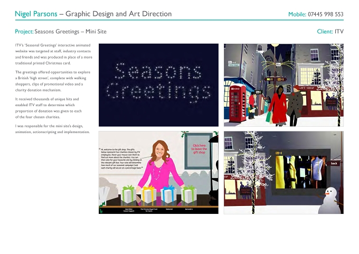Click paragraph 'I was responsible for the mini site's design'
The height and width of the screenshot is (254, 359).
click(x=52, y=129)
